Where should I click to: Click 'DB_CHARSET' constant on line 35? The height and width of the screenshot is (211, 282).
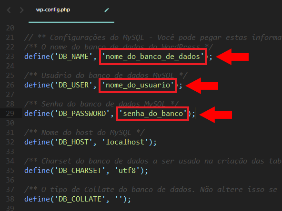[80, 171]
